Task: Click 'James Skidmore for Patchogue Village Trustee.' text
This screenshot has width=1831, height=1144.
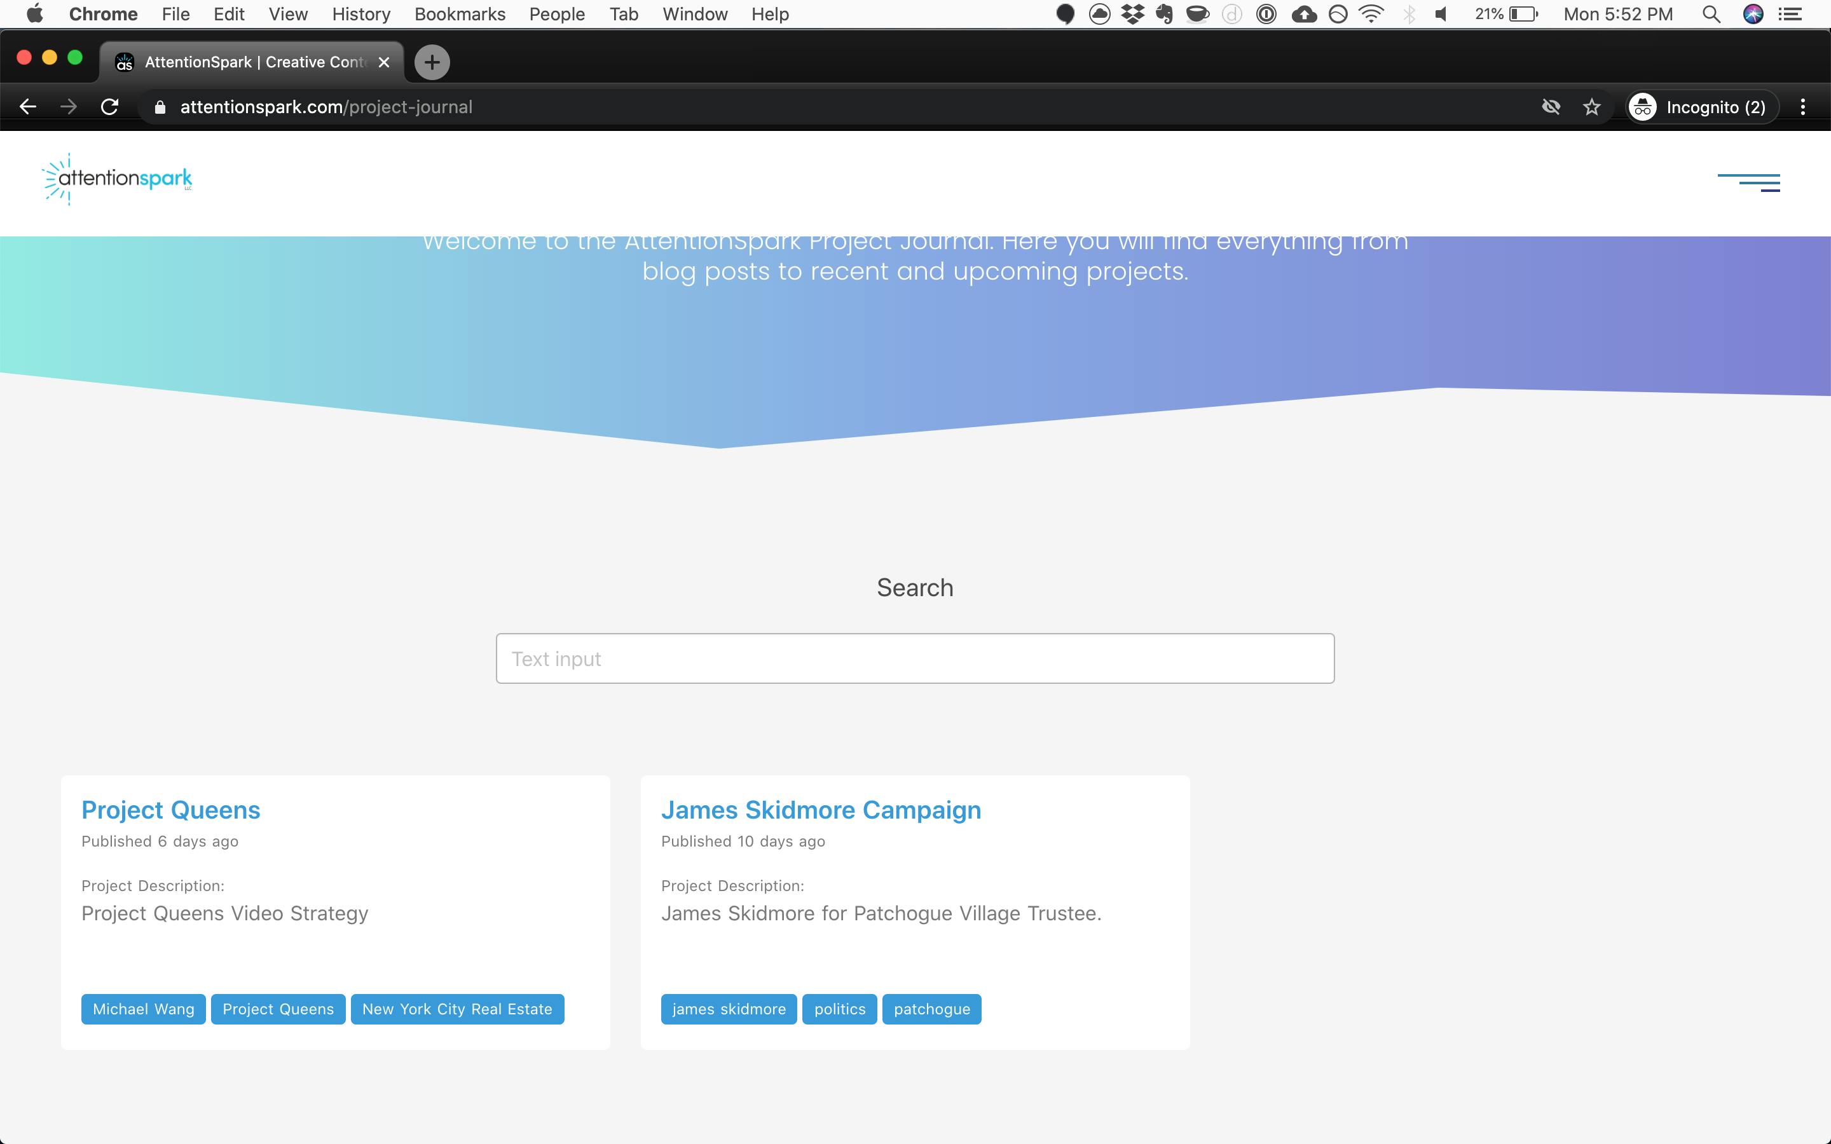Action: click(x=881, y=913)
